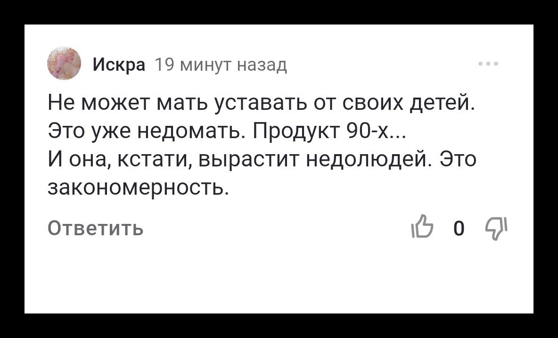The height and width of the screenshot is (338, 558).
Task: Click the like count showing 0
Action: (459, 229)
